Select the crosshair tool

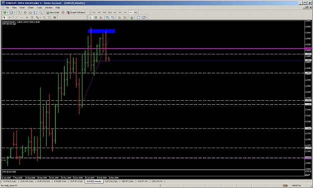pos(10,17)
